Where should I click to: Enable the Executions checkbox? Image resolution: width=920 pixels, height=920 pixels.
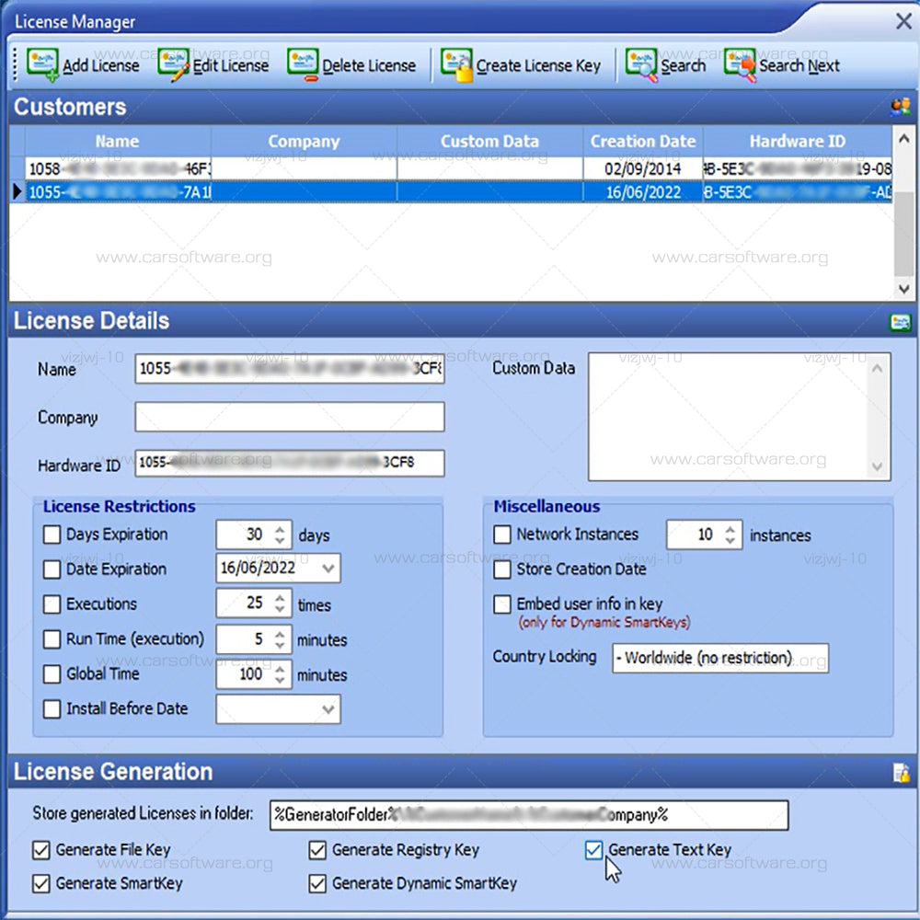[x=52, y=604]
